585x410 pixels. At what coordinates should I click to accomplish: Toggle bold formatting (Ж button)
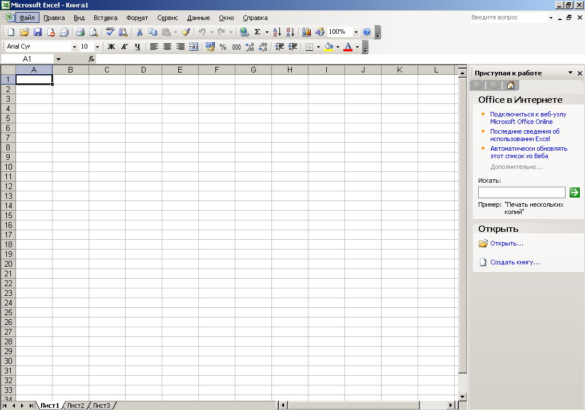point(111,47)
